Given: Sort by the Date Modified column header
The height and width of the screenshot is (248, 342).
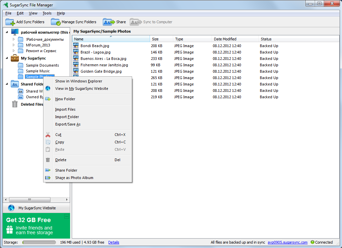Looking at the screenshot, I should (x=235, y=39).
